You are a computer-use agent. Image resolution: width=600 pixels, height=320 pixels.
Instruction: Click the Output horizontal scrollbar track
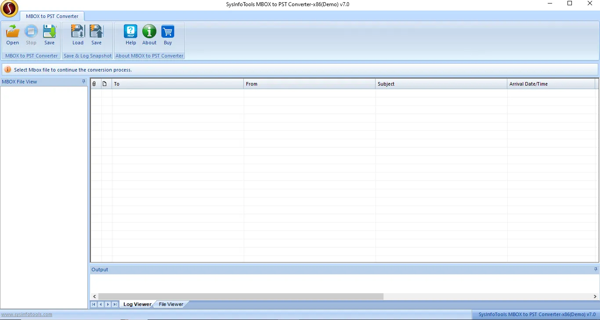pos(483,297)
